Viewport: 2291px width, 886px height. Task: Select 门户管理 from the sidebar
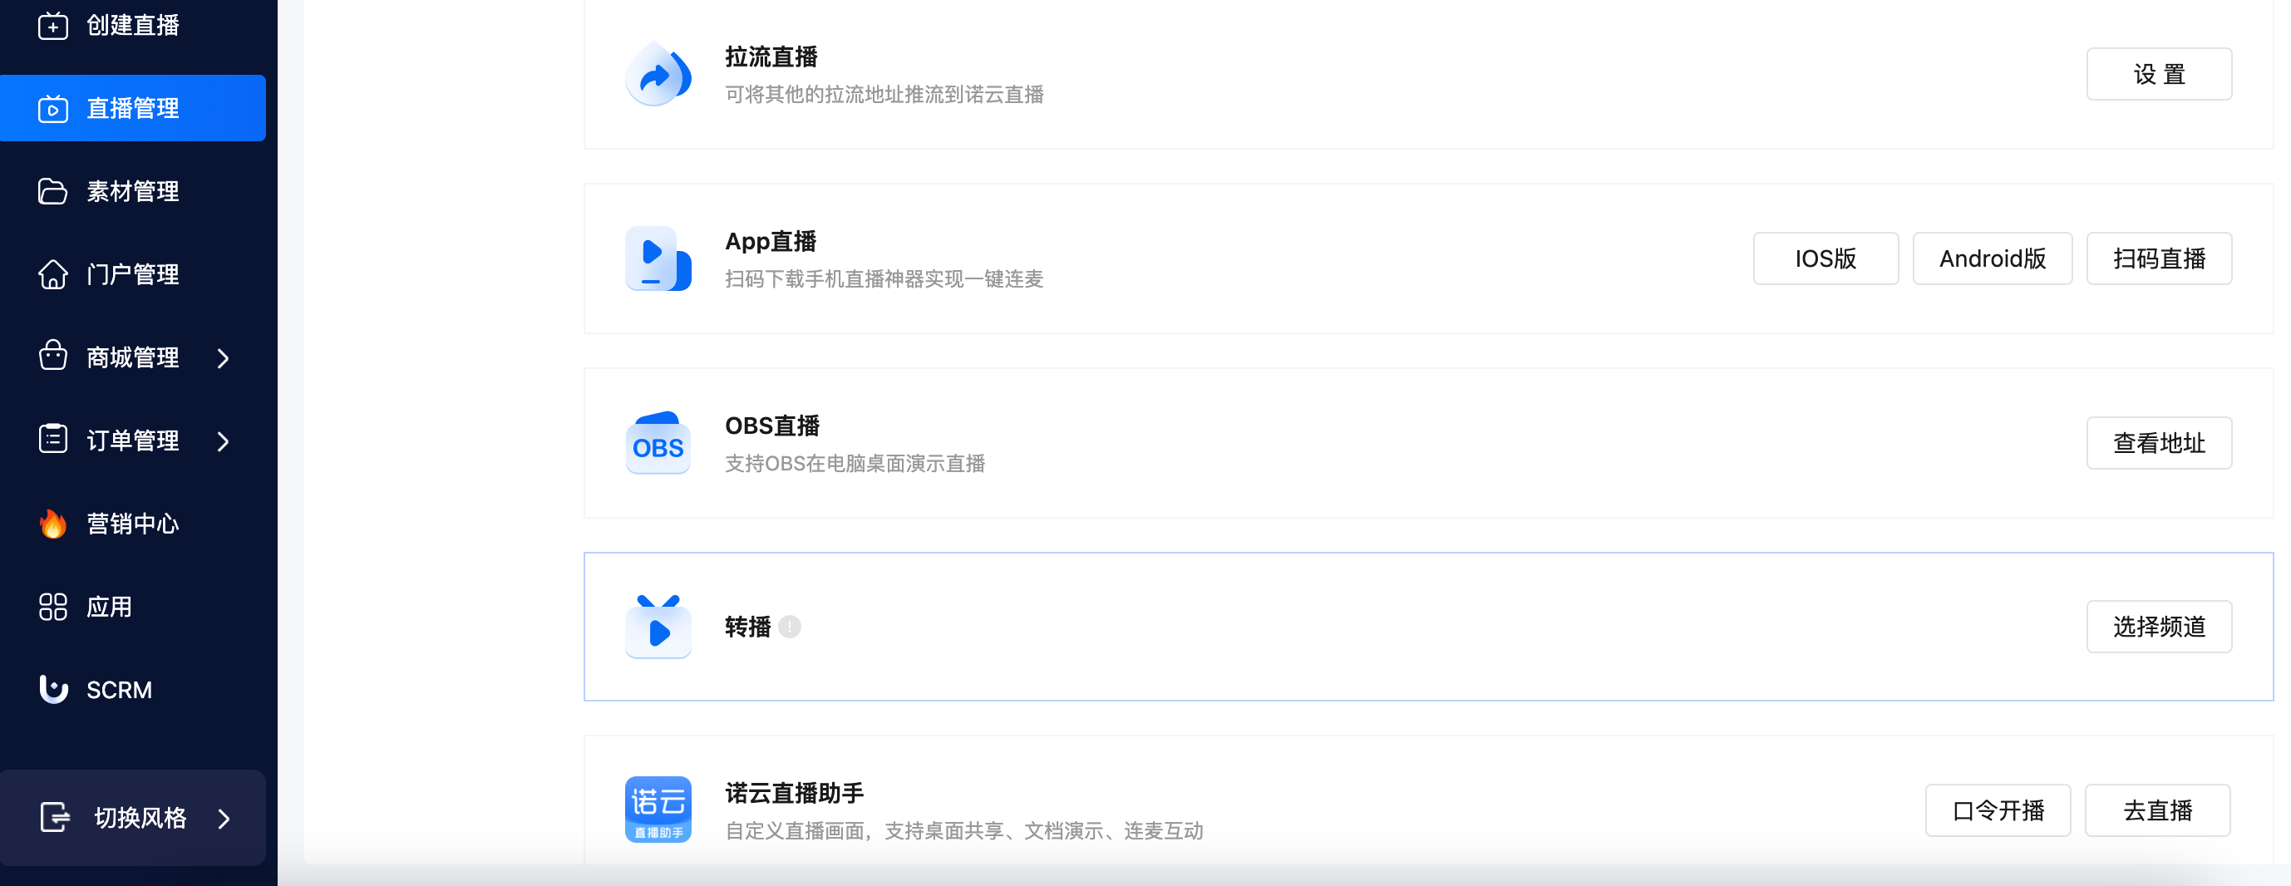point(132,275)
